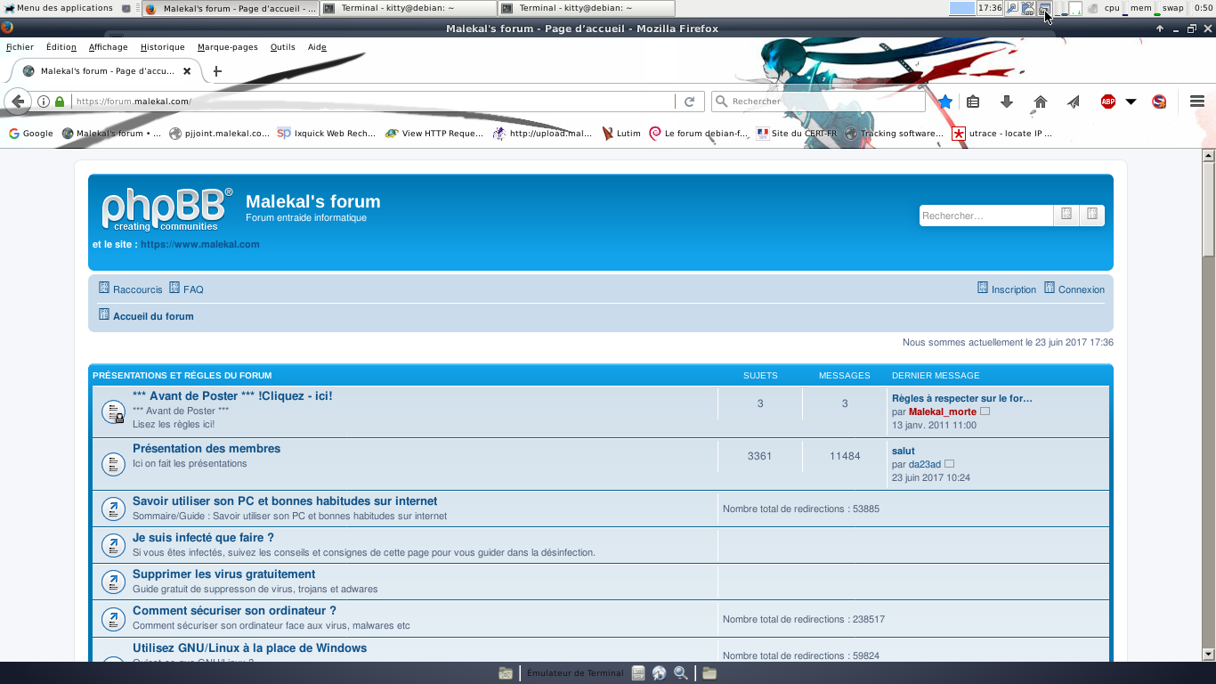Viewport: 1216px width, 684px height.
Task: Click the green padlock security icon
Action: pyautogui.click(x=60, y=102)
